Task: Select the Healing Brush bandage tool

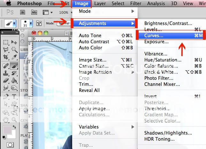Action: tap(6, 66)
